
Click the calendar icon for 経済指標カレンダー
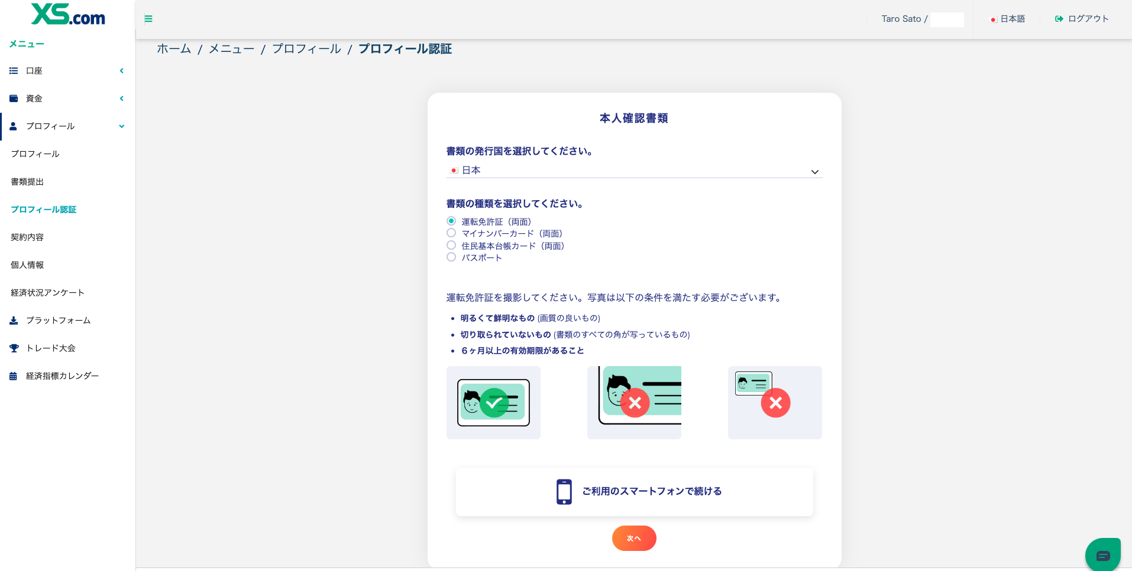(14, 376)
